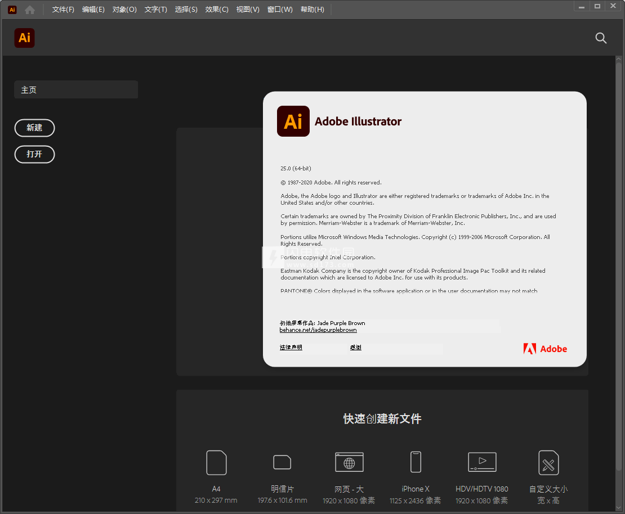Click the 新建 button

coord(34,128)
